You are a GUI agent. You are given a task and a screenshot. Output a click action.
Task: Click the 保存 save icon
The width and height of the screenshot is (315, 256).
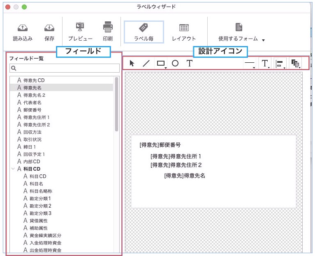pyautogui.click(x=49, y=28)
